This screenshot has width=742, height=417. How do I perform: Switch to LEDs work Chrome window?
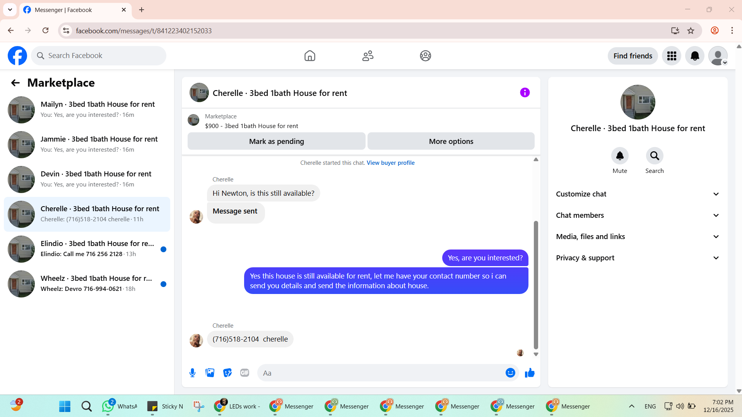[237, 406]
